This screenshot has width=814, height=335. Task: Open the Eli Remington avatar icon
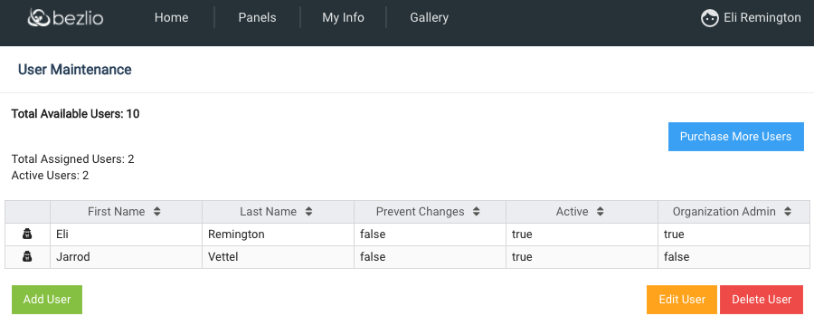tap(709, 18)
